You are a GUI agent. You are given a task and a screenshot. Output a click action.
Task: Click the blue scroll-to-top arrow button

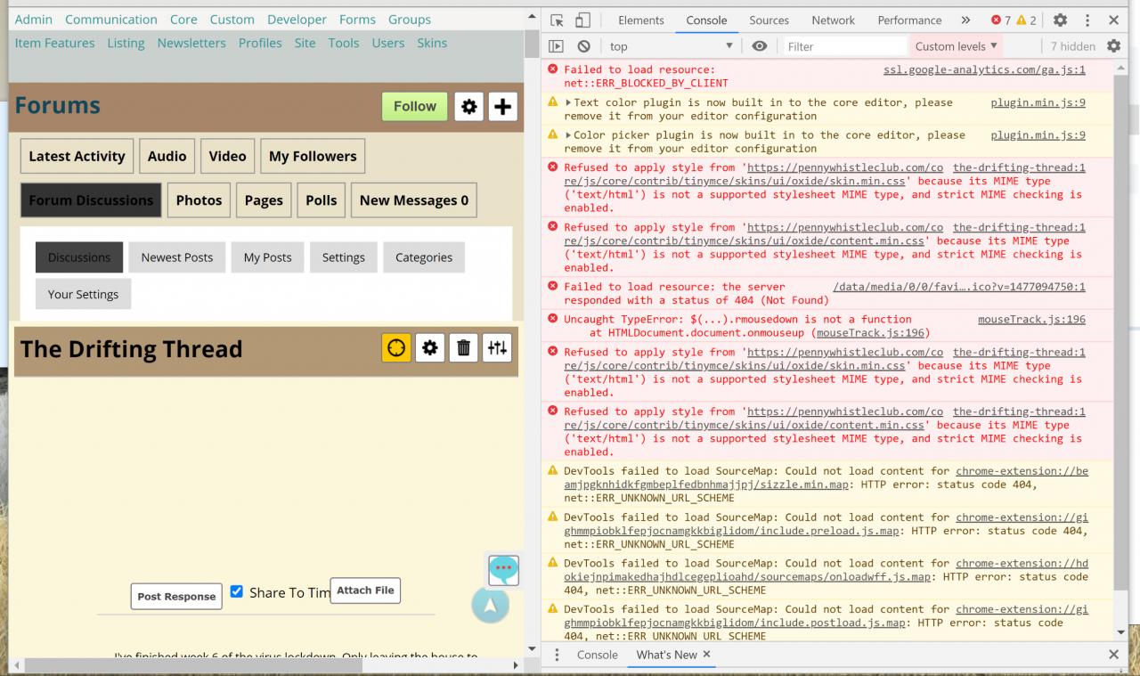coord(490,605)
